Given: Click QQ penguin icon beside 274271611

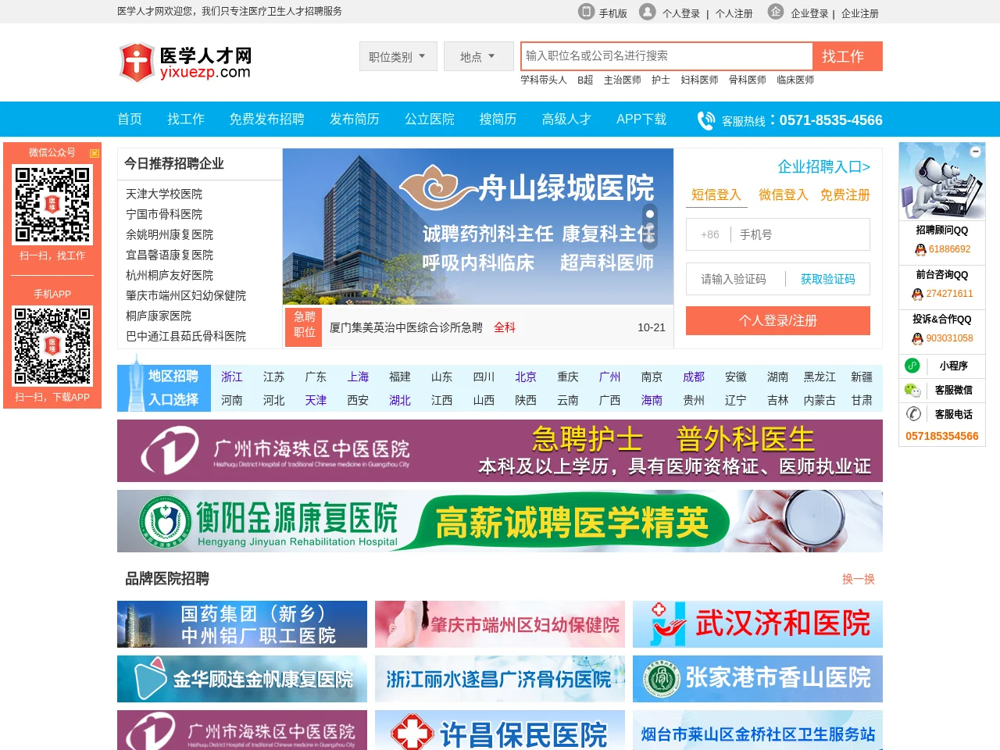Looking at the screenshot, I should tap(918, 295).
